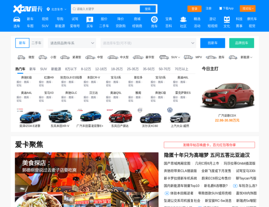Switch to the 70万以上 price tab

point(181,69)
